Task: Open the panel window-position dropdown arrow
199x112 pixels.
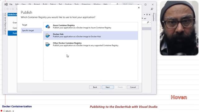Action: tap(144, 15)
